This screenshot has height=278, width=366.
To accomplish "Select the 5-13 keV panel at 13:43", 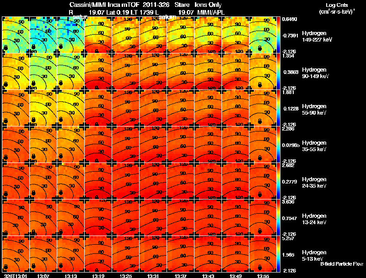I will (x=208, y=254).
